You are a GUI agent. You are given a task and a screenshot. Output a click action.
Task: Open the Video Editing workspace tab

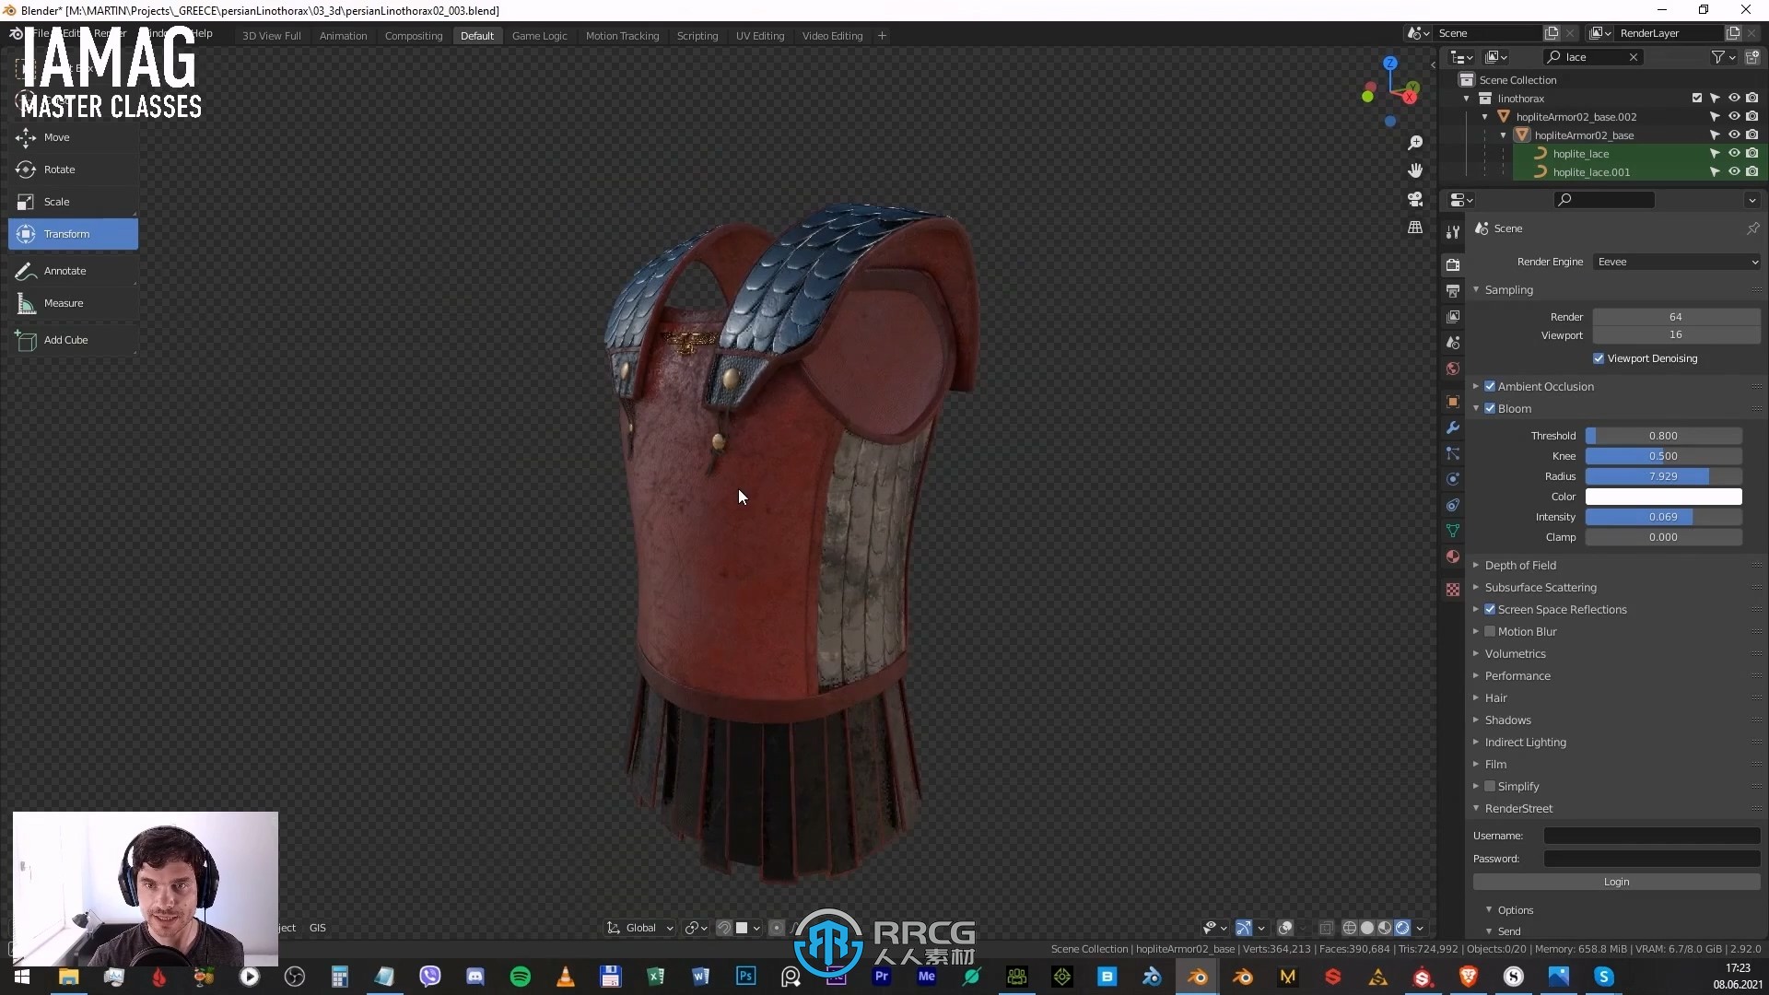coord(832,36)
